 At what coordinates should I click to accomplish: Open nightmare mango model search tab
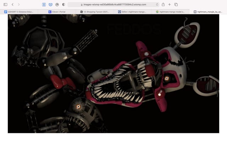172,12
